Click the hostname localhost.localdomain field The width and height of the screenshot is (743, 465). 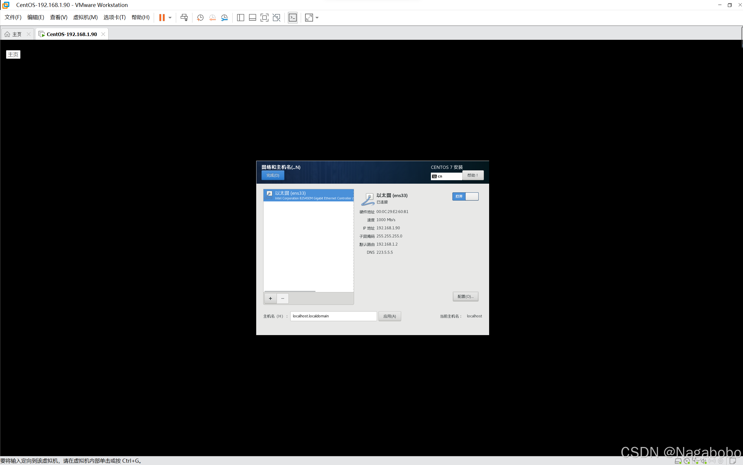[333, 316]
